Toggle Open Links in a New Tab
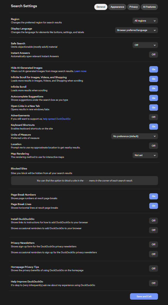The width and height of the screenshot is (168, 305). click(153, 108)
